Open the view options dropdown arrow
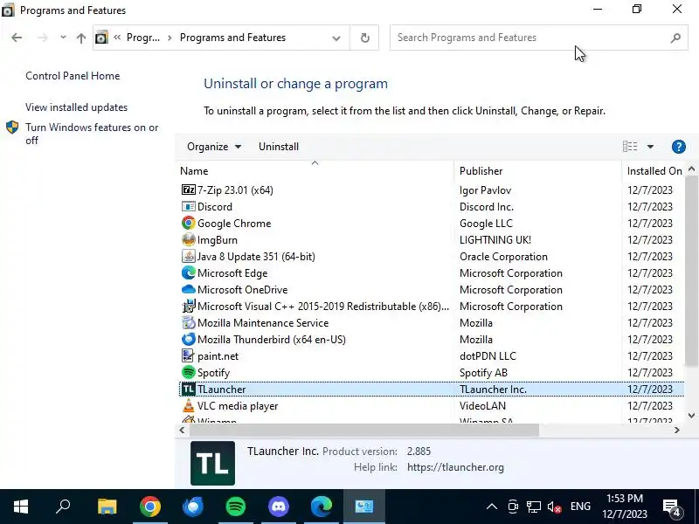699x524 pixels. click(650, 147)
